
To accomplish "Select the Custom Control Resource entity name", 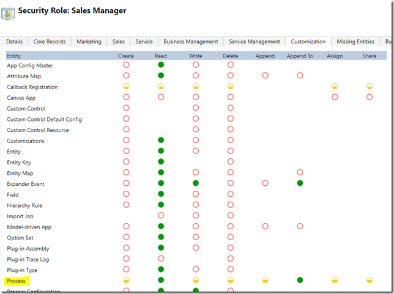I will (38, 130).
